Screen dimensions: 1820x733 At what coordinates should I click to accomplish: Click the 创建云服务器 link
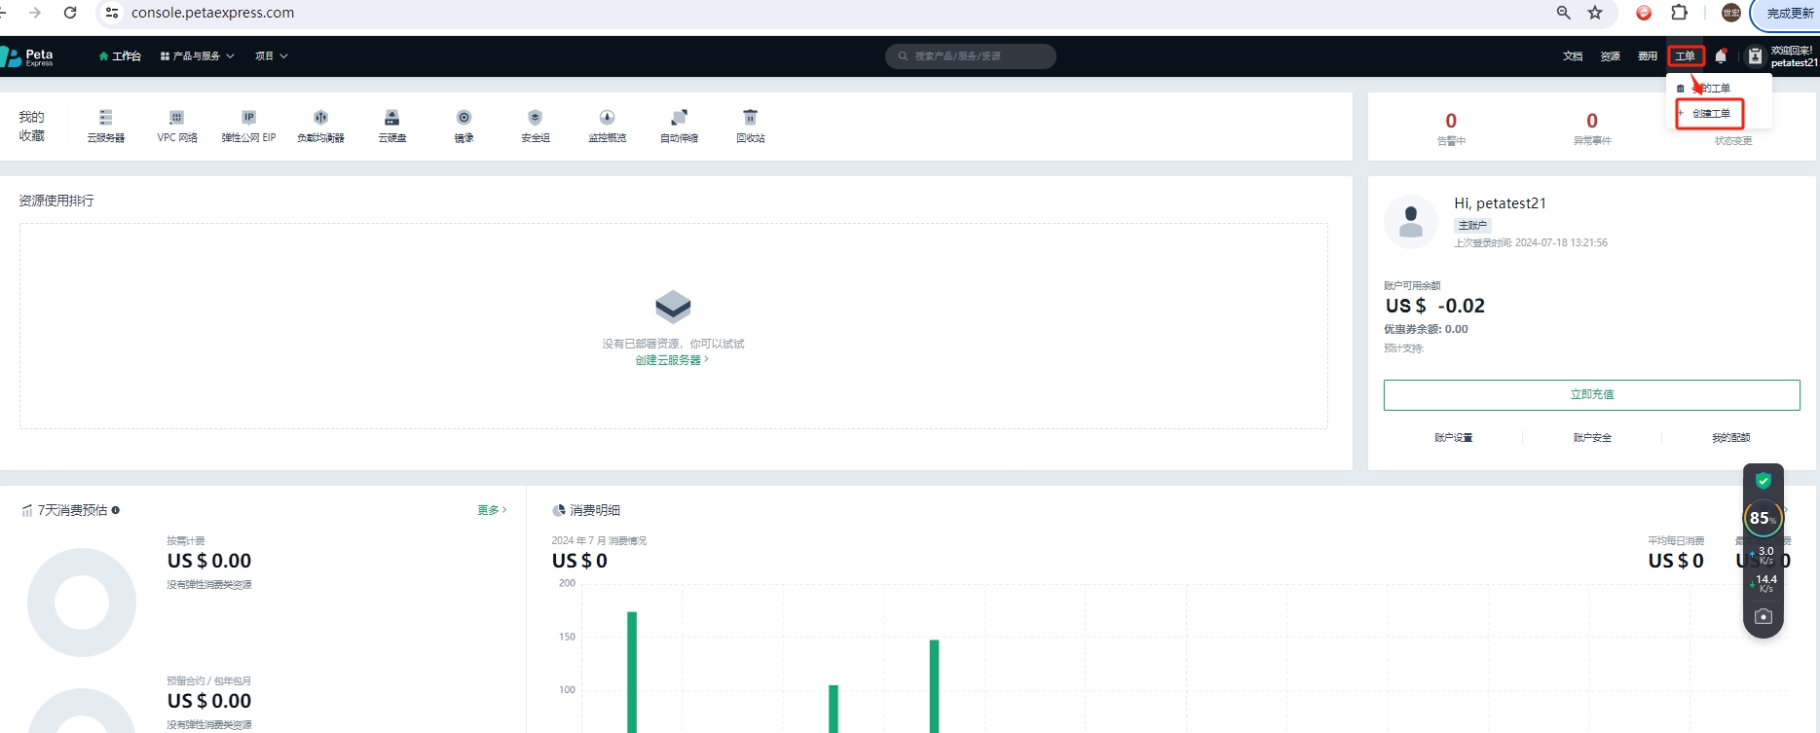[672, 360]
